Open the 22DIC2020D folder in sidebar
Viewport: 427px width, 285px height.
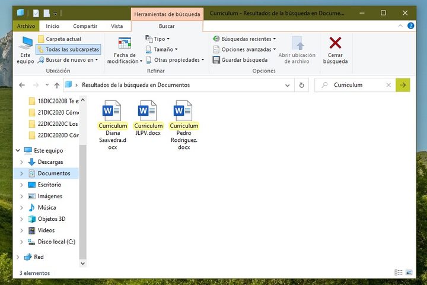[54, 135]
